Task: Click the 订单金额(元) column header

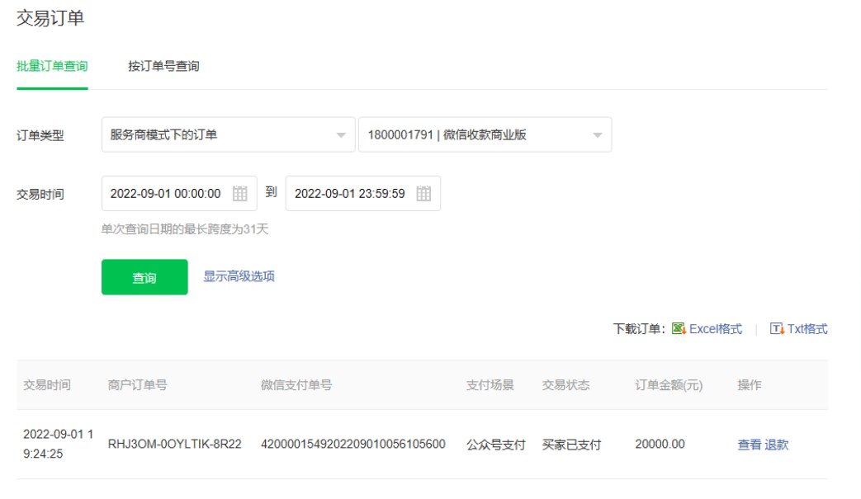Action: (669, 385)
